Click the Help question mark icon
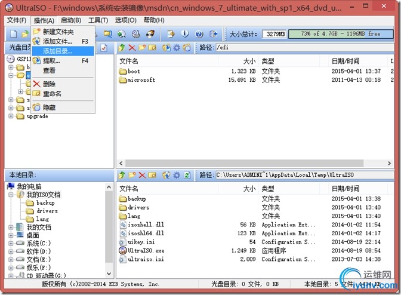 (x=199, y=34)
